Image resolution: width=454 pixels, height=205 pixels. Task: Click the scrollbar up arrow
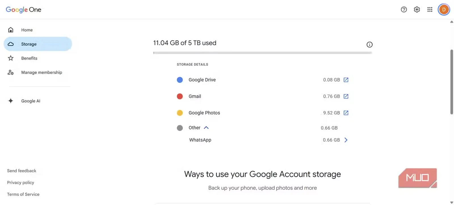click(451, 22)
